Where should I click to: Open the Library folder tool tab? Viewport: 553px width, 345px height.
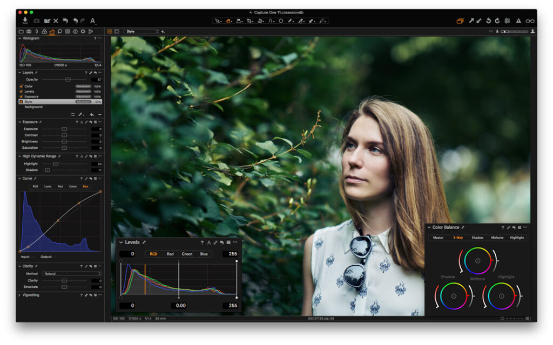pyautogui.click(x=22, y=31)
